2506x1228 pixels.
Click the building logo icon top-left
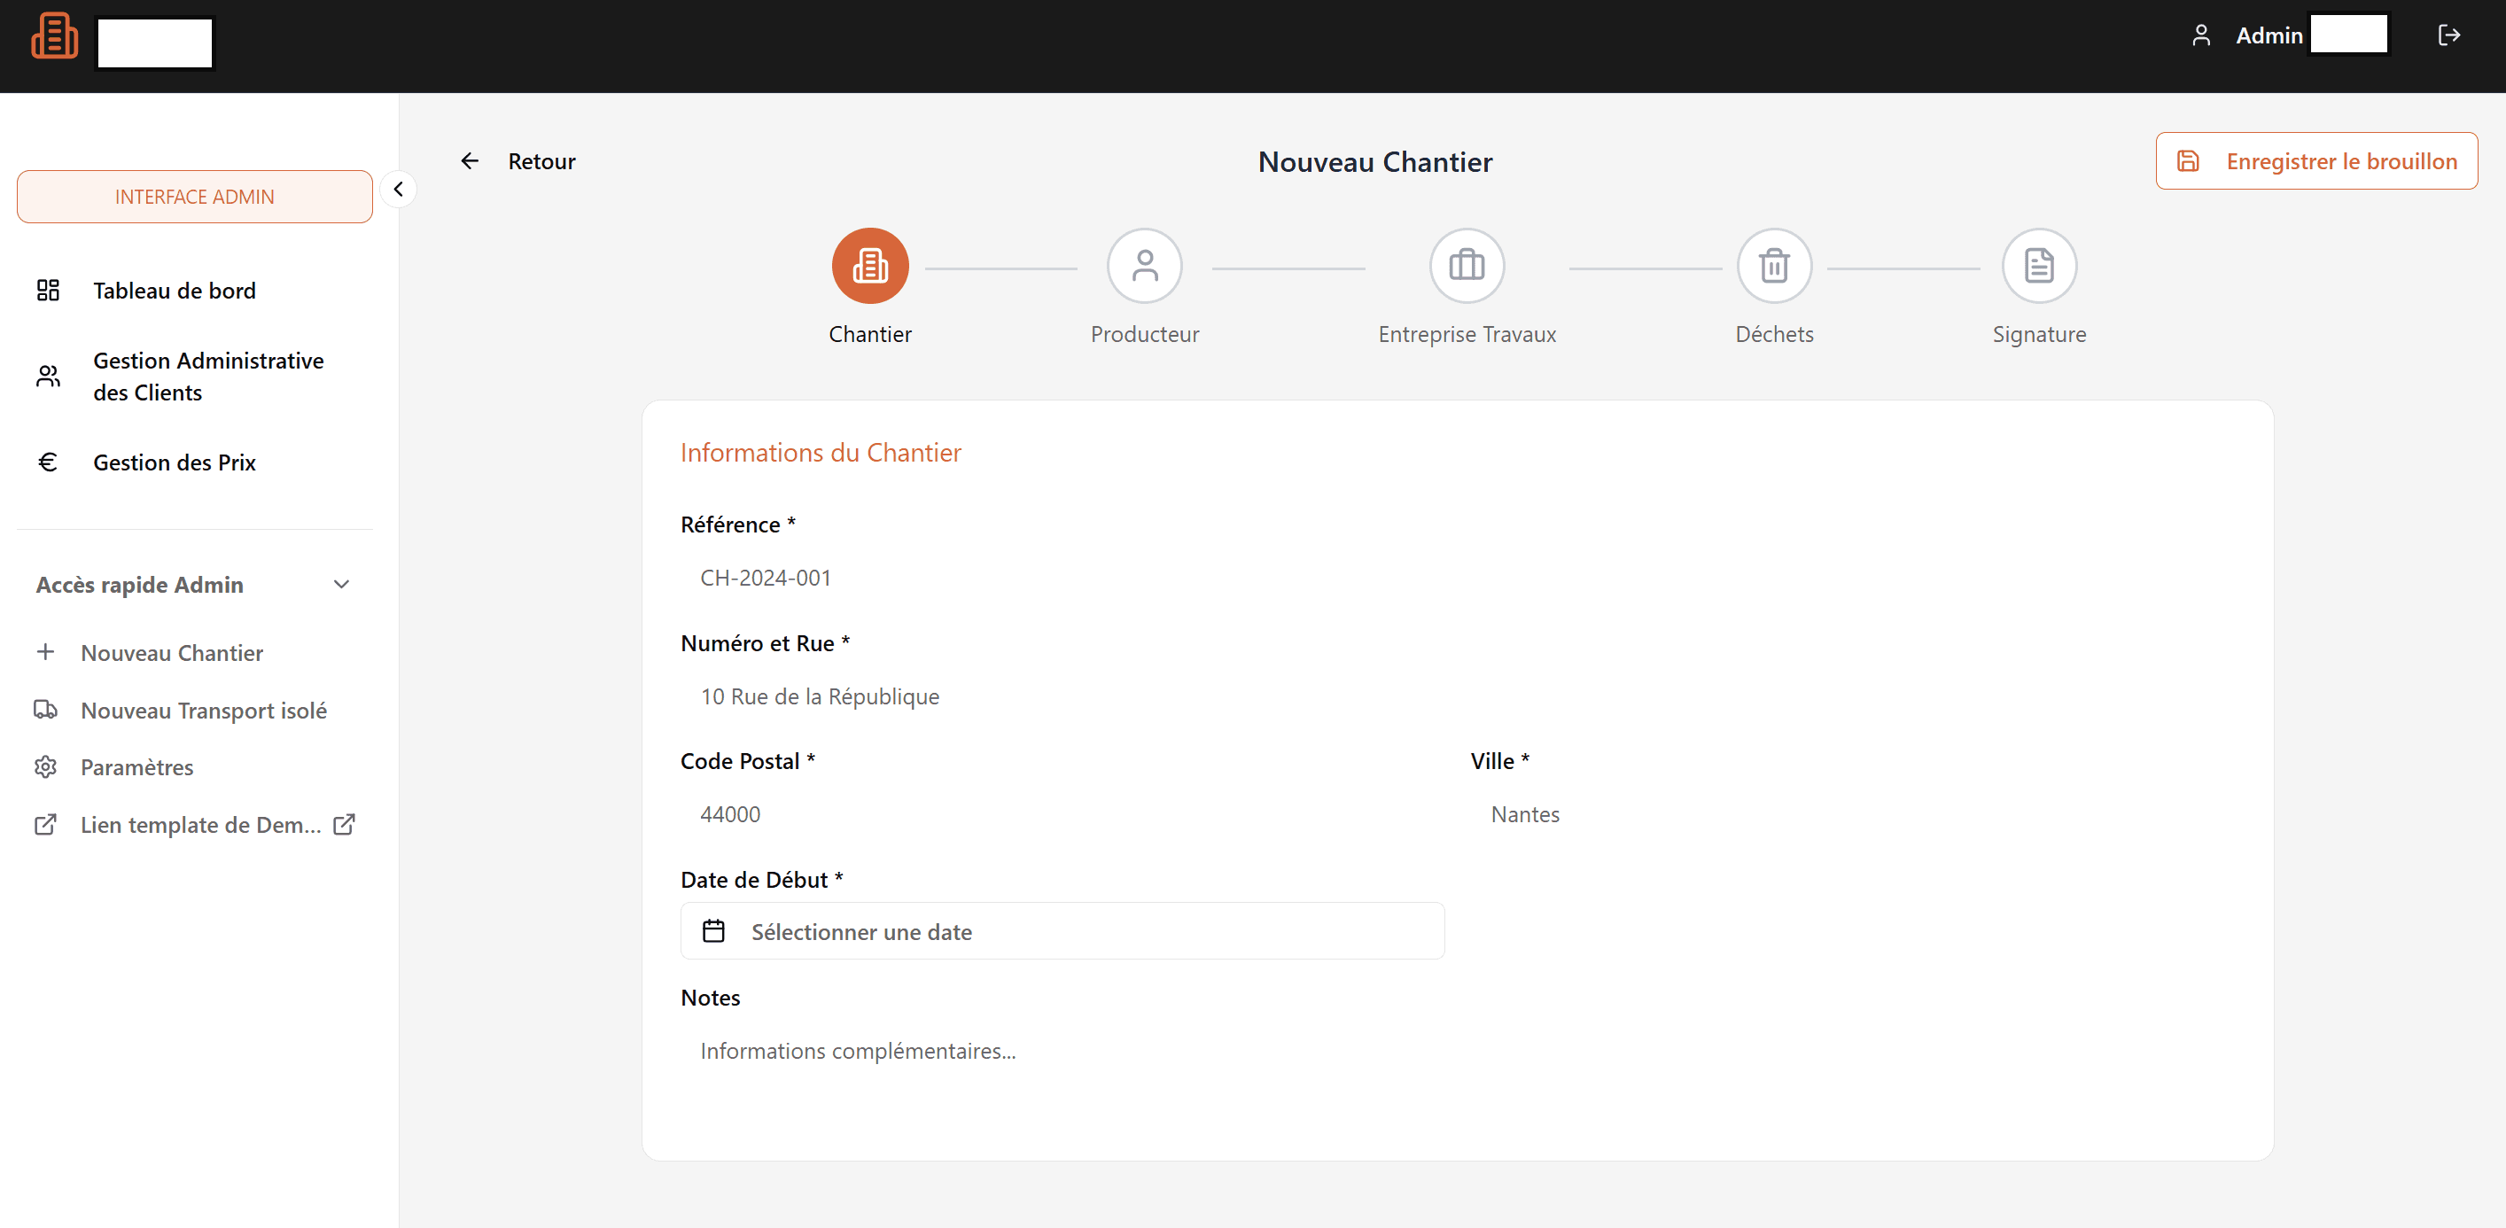[54, 37]
